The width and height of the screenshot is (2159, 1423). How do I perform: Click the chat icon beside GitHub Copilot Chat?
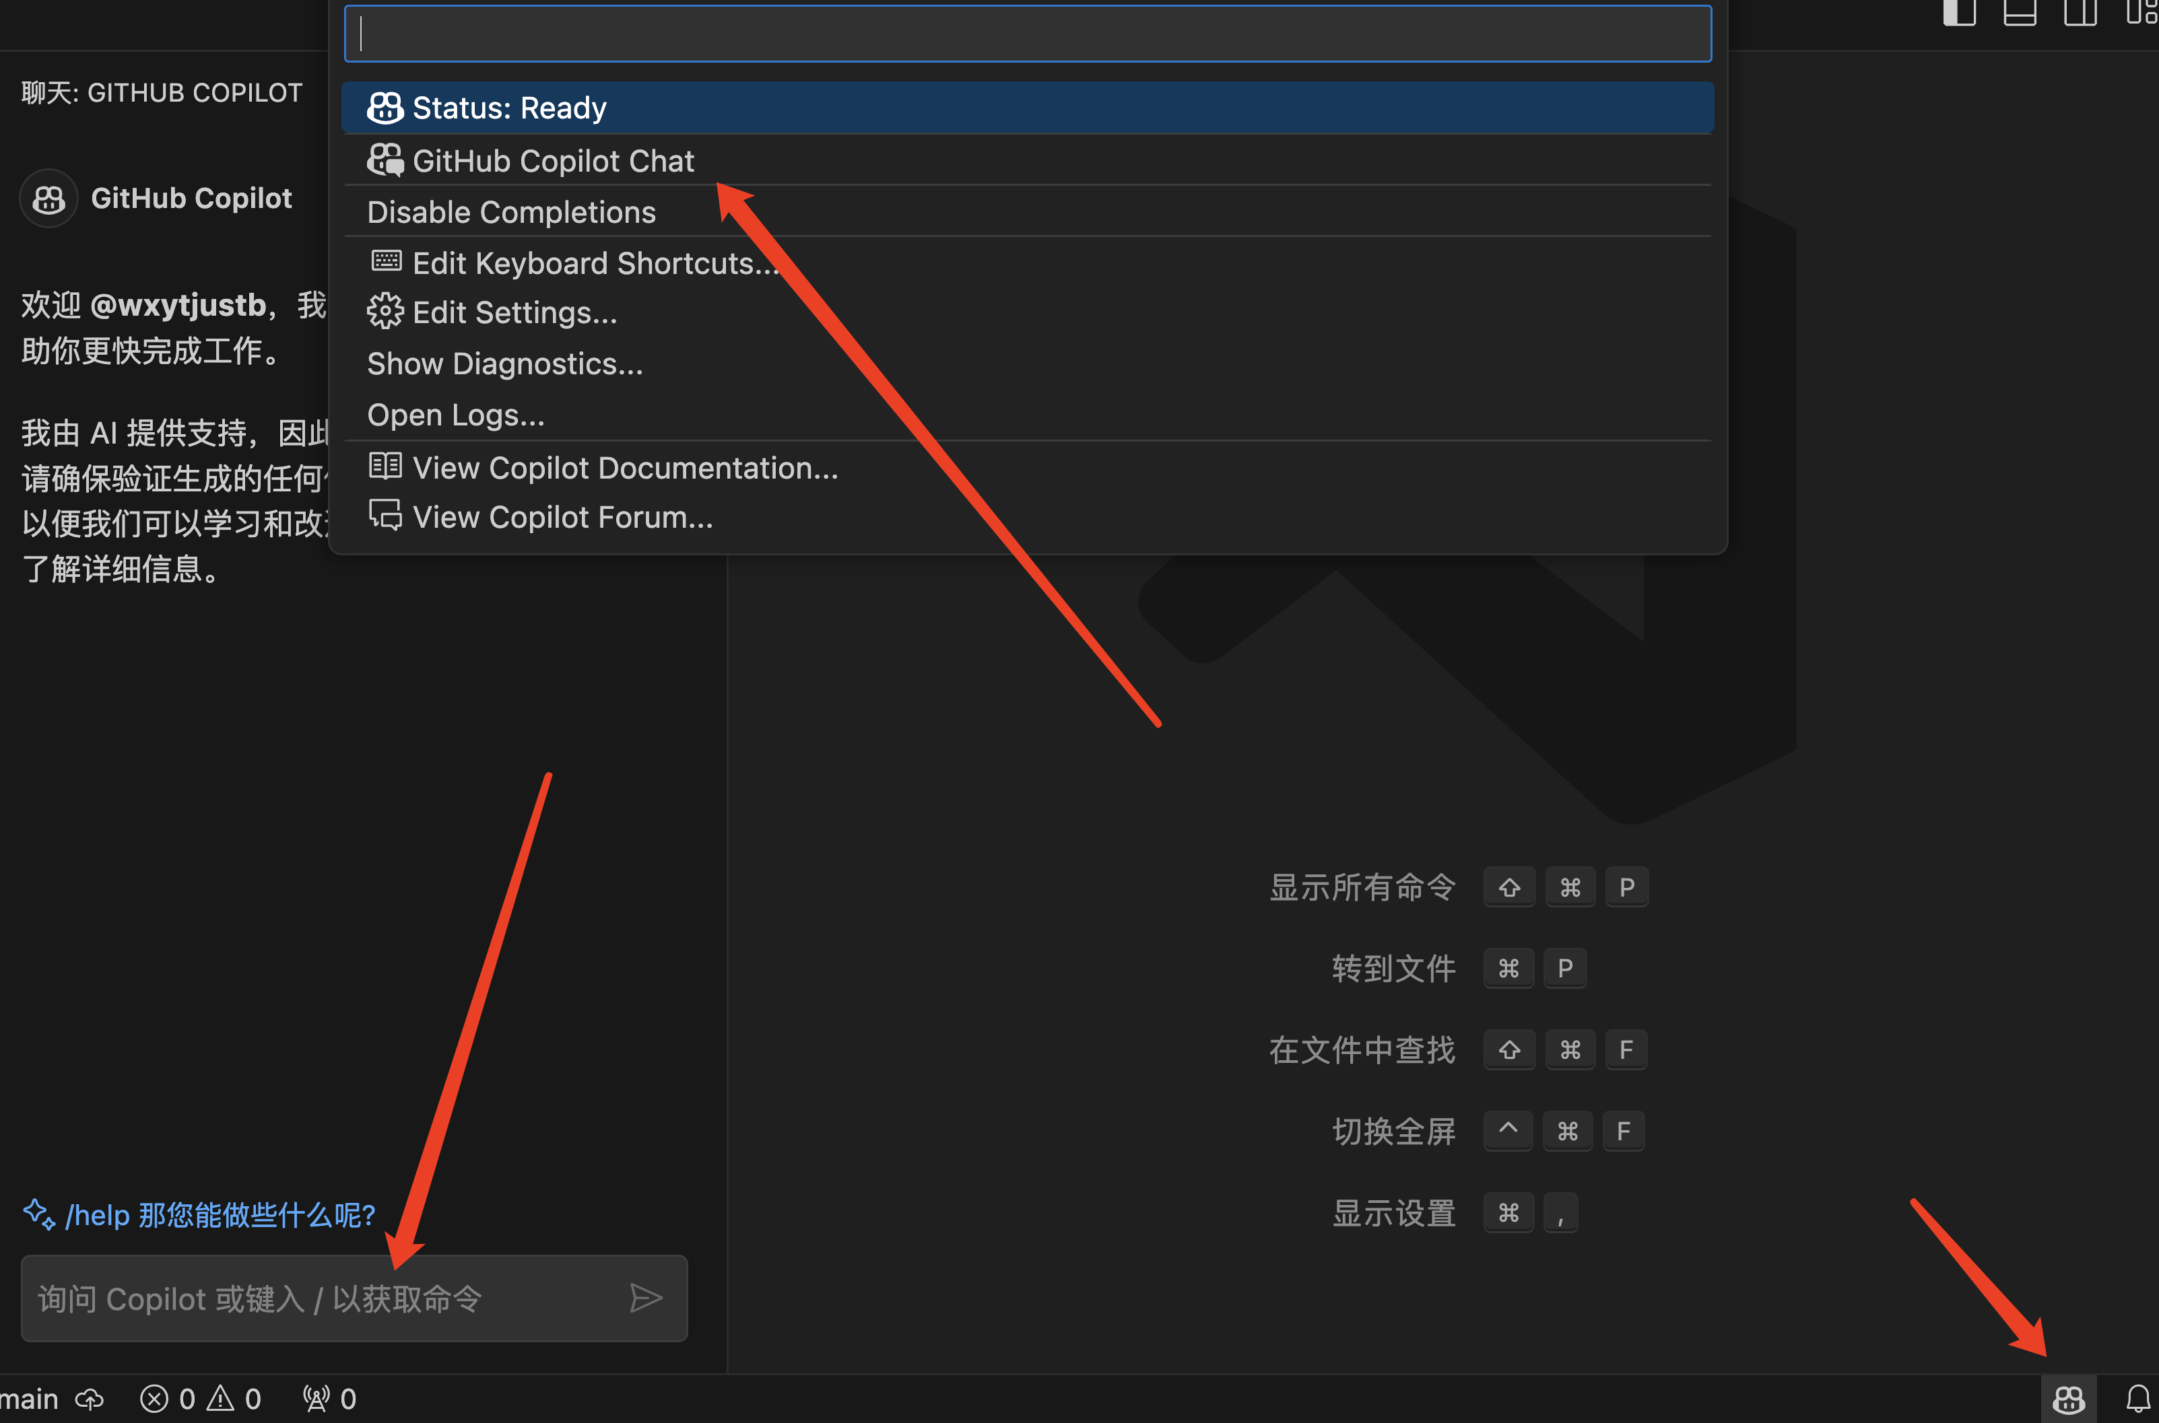385,161
